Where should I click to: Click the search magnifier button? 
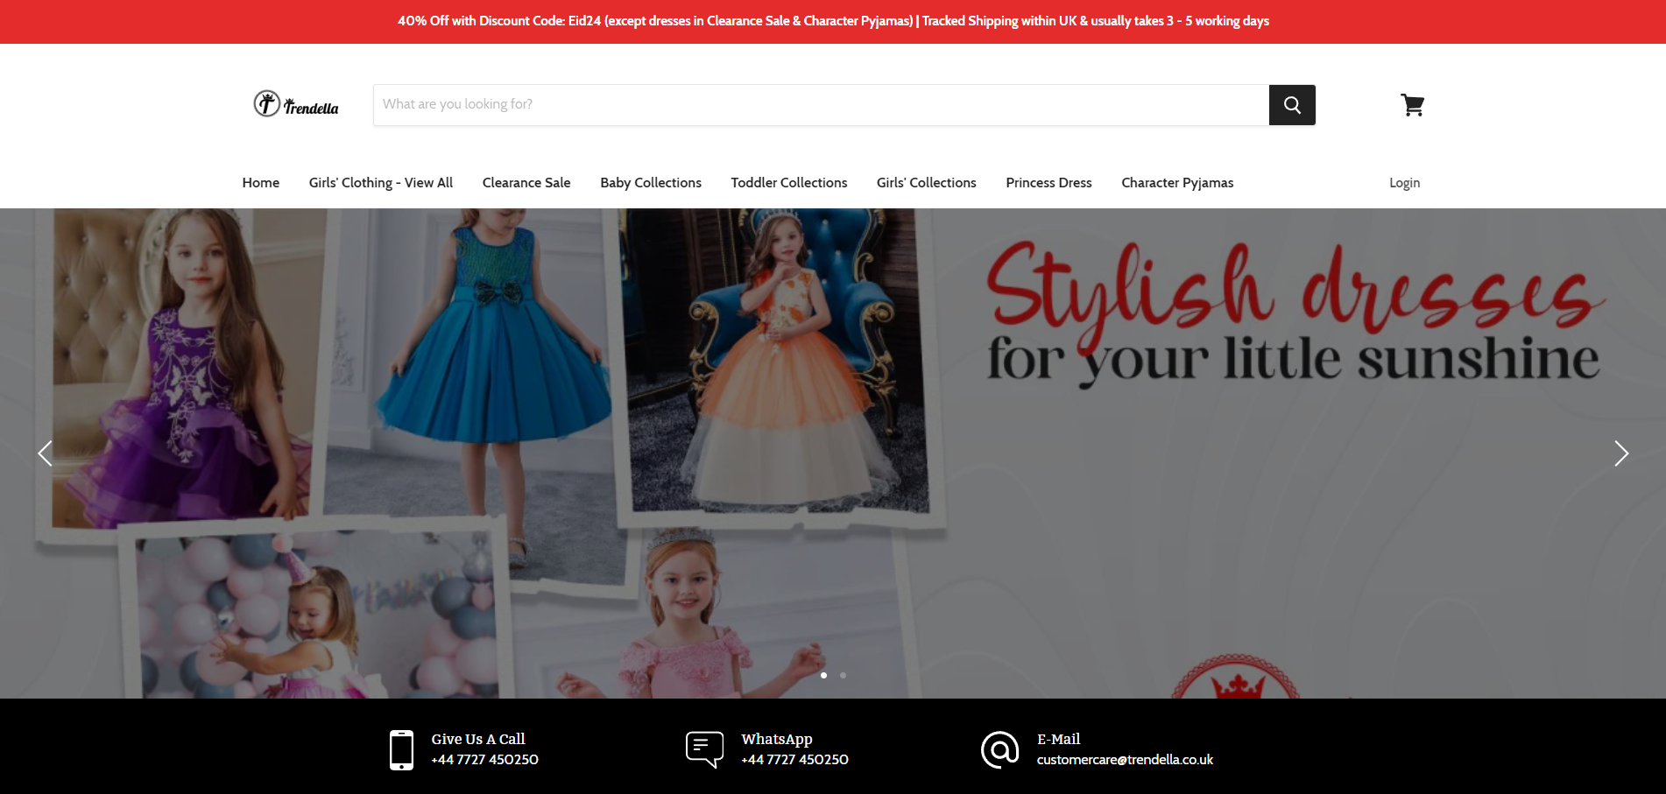(1292, 105)
